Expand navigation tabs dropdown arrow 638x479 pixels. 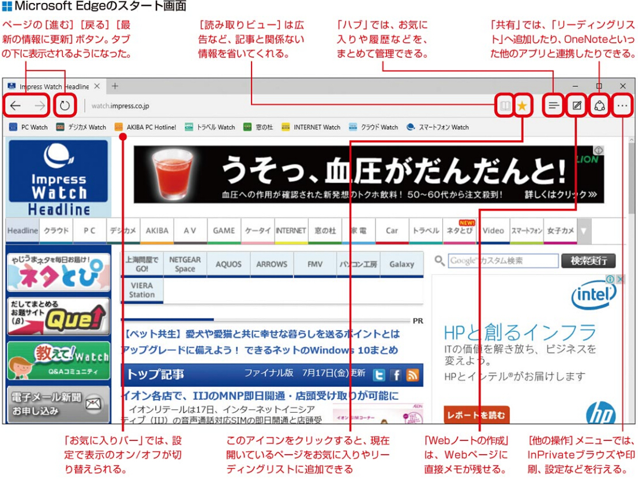tap(584, 231)
